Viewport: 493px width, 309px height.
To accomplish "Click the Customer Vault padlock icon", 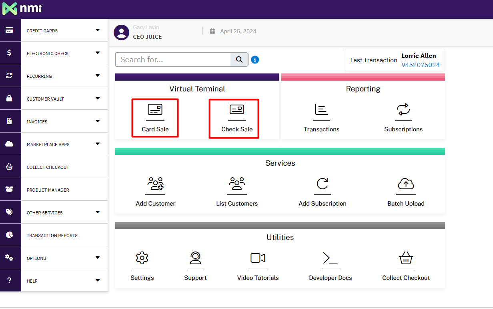I will tap(9, 98).
